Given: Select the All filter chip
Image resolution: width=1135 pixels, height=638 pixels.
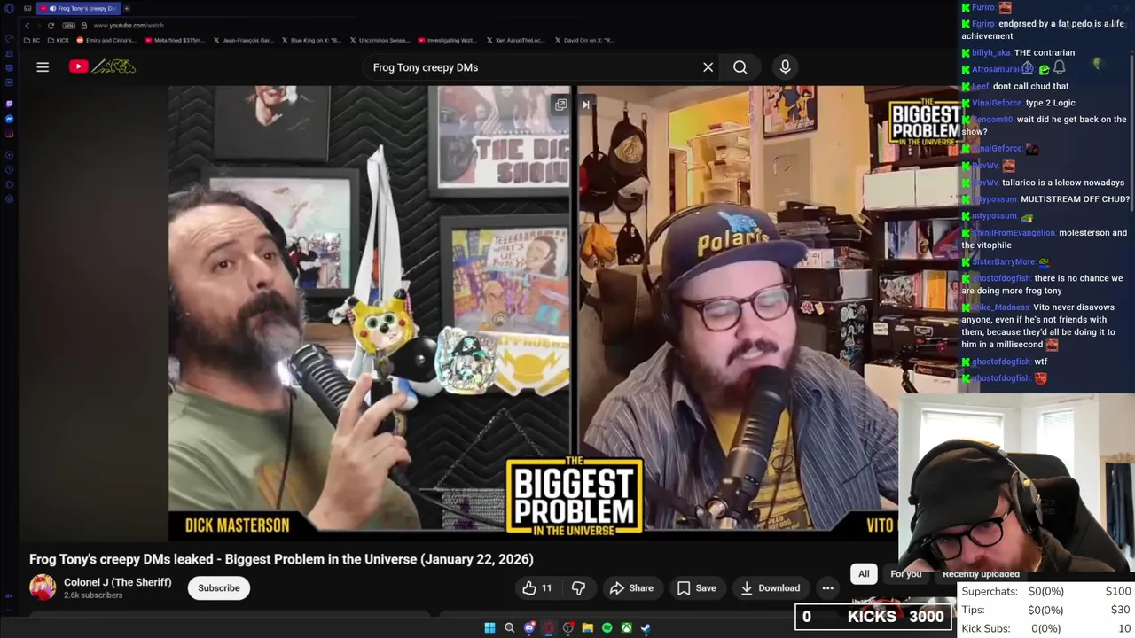Looking at the screenshot, I should click(x=864, y=574).
